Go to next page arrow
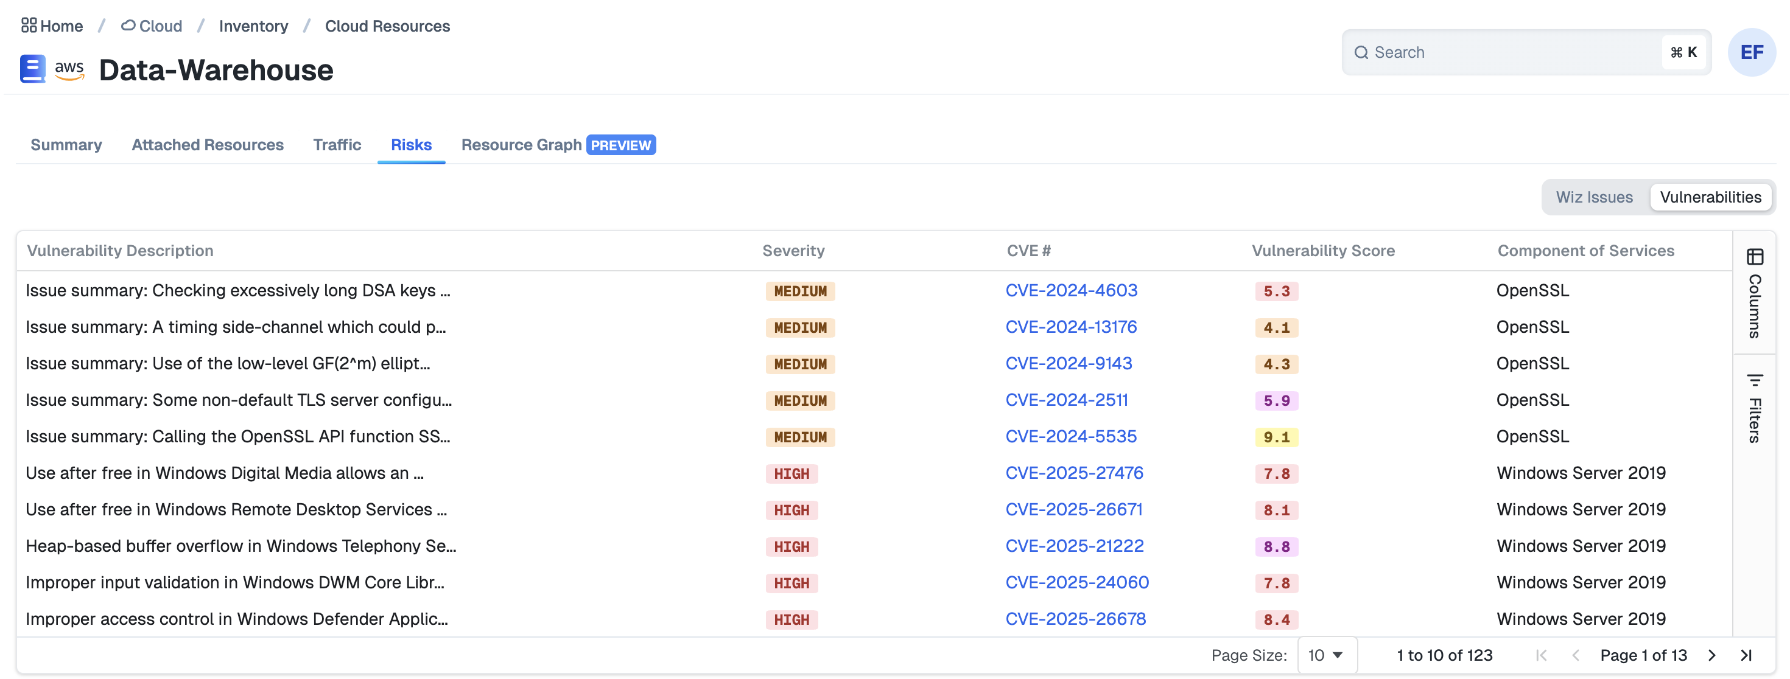The width and height of the screenshot is (1790, 679). click(x=1711, y=655)
